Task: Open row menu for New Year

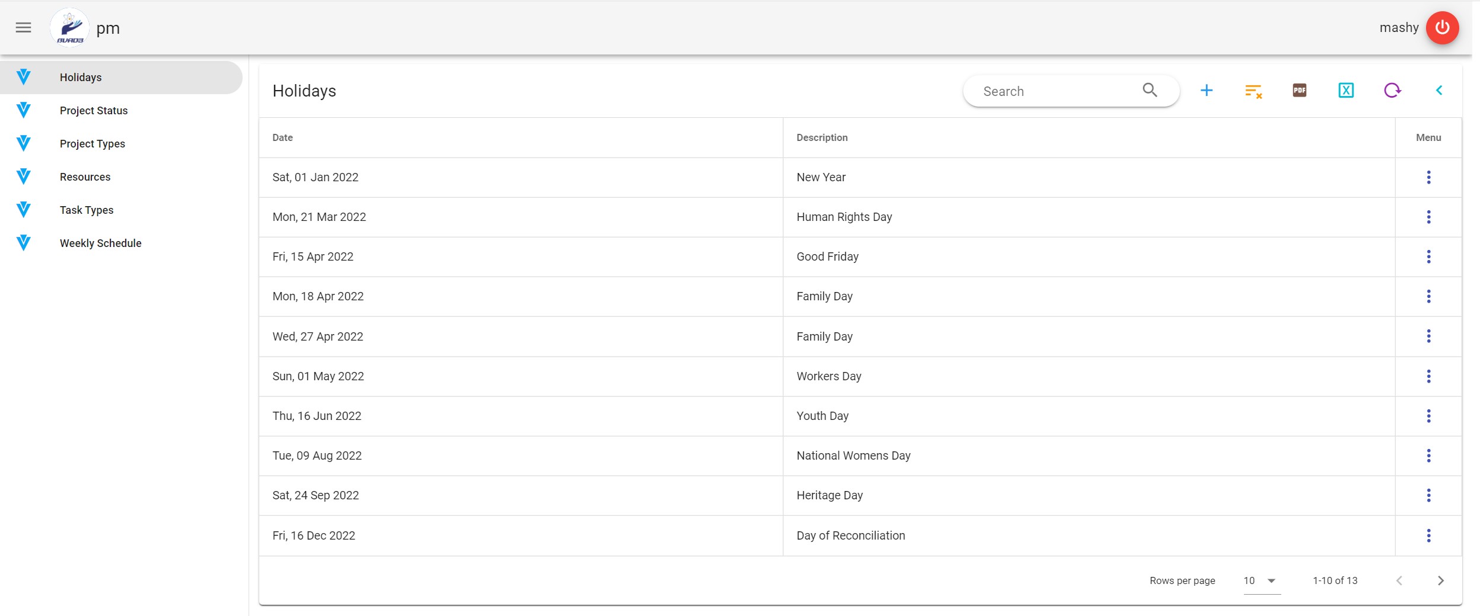Action: [1428, 177]
